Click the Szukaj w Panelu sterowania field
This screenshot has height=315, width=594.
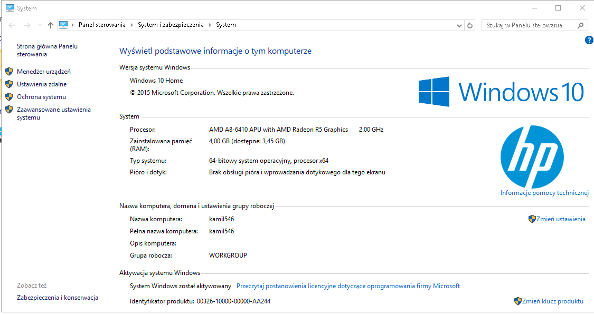[528, 25]
